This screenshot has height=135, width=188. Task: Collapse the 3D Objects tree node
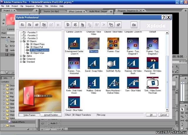tap(21, 41)
